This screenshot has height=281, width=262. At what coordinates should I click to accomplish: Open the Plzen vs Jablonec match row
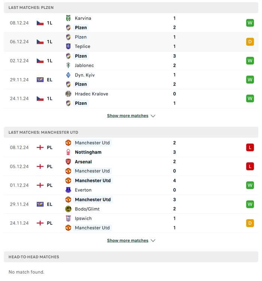(x=131, y=61)
